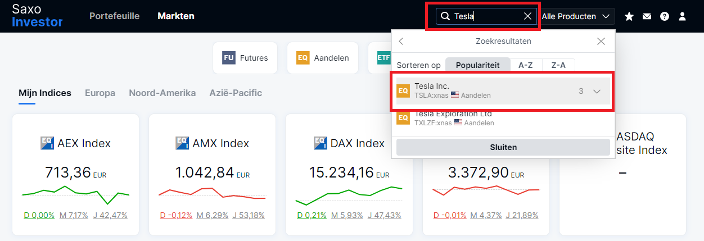This screenshot has width=704, height=241.
Task: Click the 3.372,90 index price chart
Action: pyautogui.click(x=486, y=189)
